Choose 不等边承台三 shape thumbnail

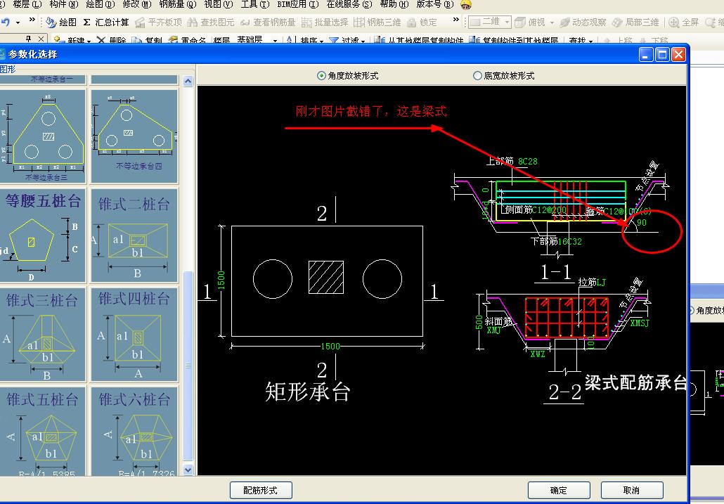coord(42,136)
